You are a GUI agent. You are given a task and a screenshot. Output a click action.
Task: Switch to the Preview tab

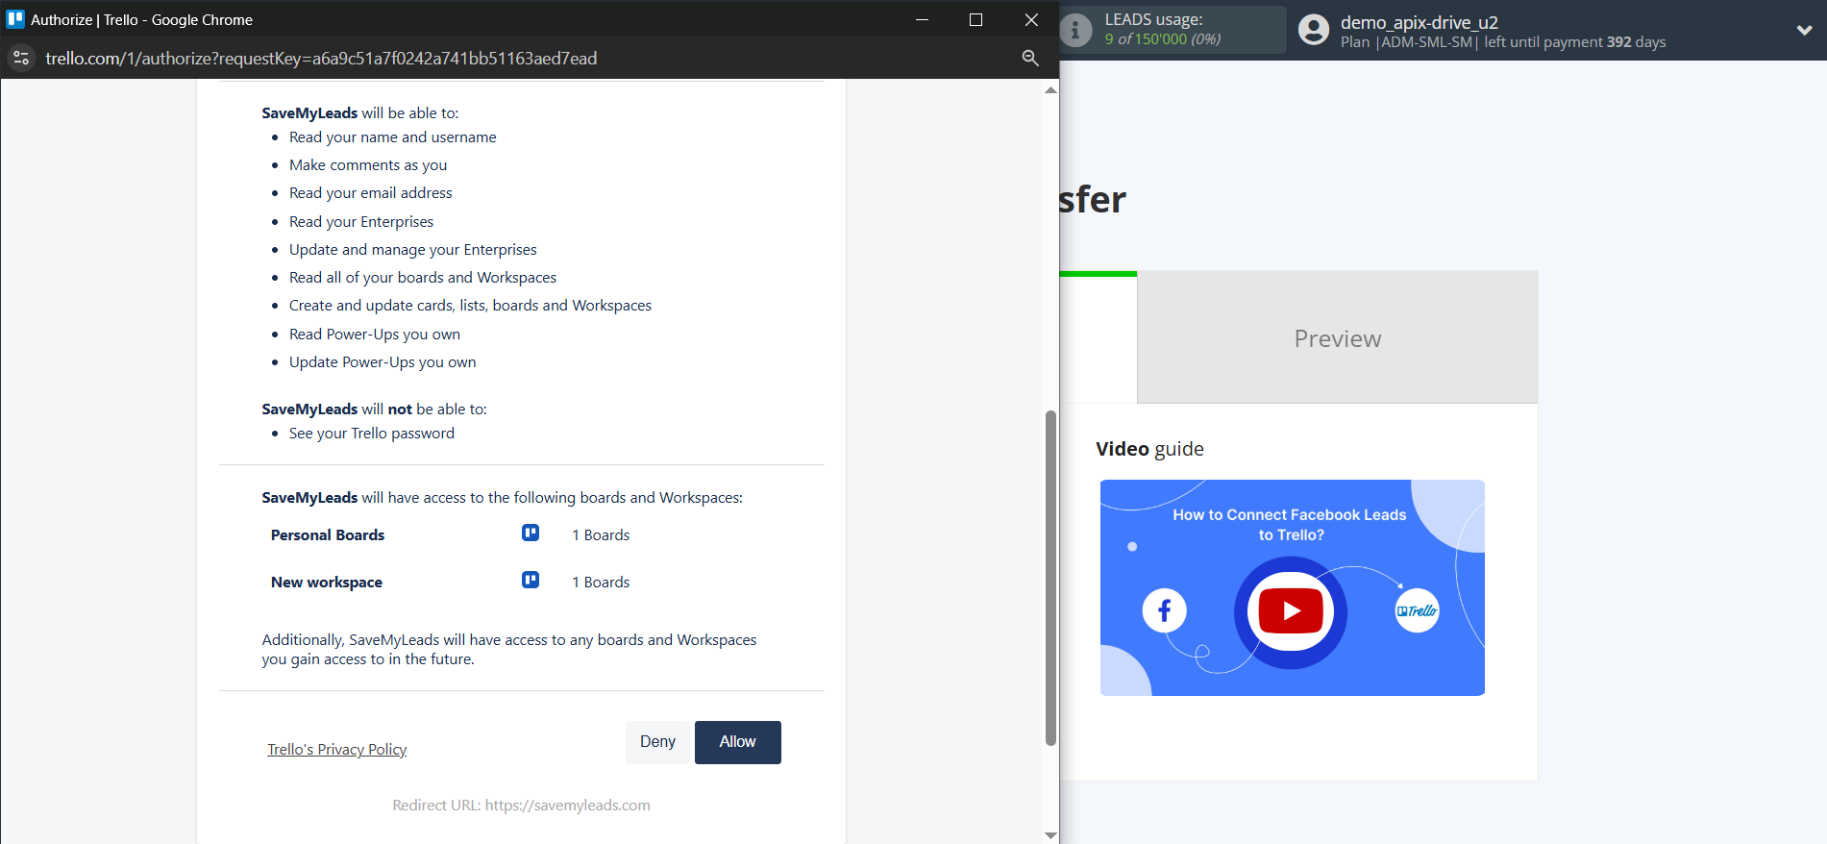point(1337,338)
